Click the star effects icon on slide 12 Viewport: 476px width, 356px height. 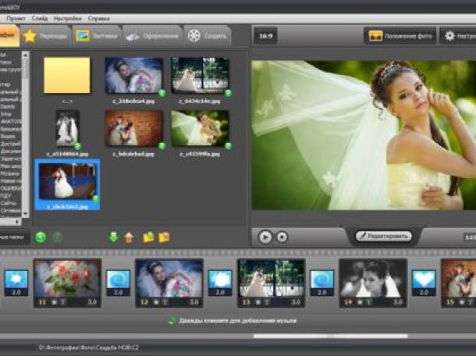click(156, 302)
